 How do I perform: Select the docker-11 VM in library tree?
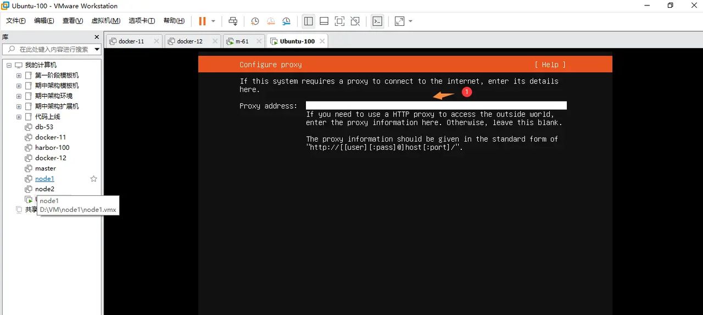(51, 137)
